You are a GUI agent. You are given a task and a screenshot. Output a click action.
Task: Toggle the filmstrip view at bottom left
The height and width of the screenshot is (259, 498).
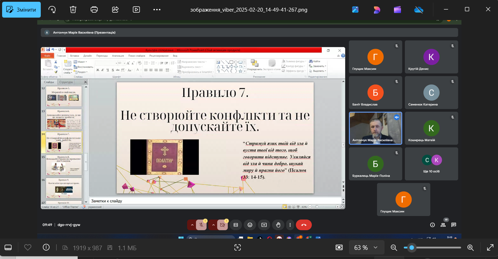[8, 248]
